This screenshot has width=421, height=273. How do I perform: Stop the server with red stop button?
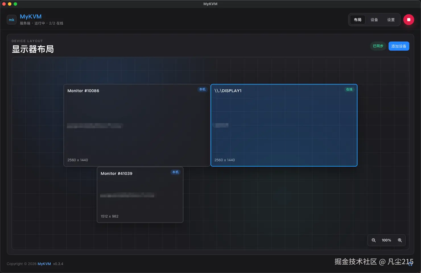click(408, 20)
